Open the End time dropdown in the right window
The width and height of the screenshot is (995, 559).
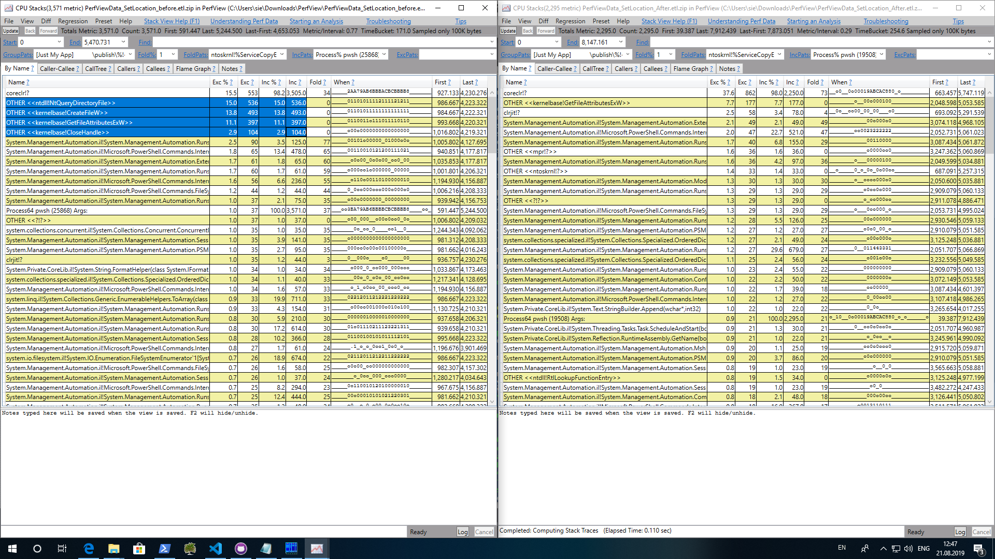click(620, 42)
